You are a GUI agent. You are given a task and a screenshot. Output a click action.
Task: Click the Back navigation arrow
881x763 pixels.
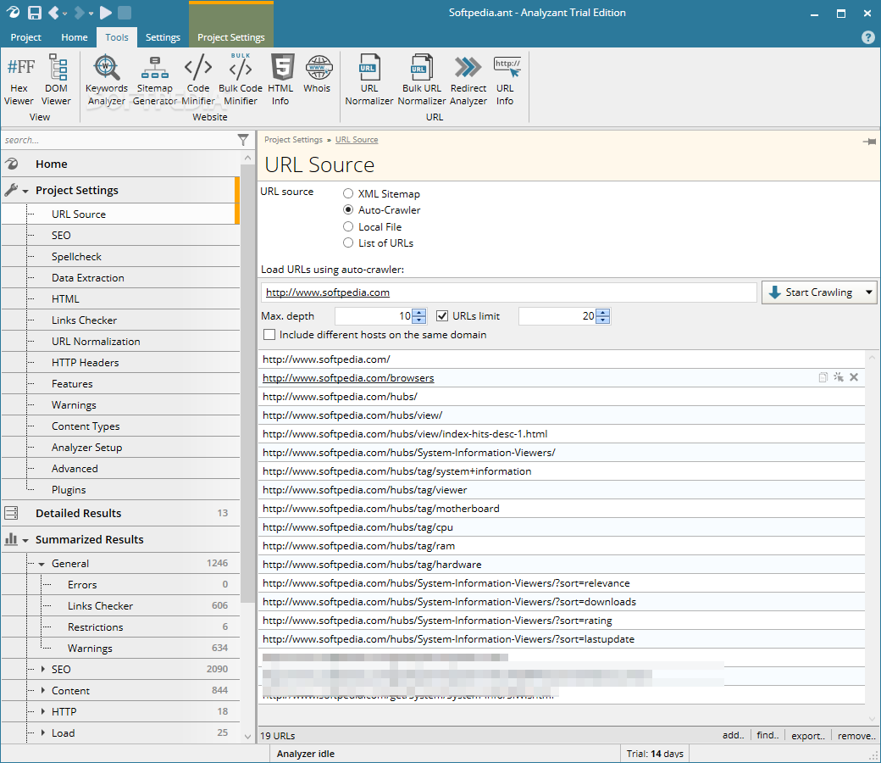53,13
